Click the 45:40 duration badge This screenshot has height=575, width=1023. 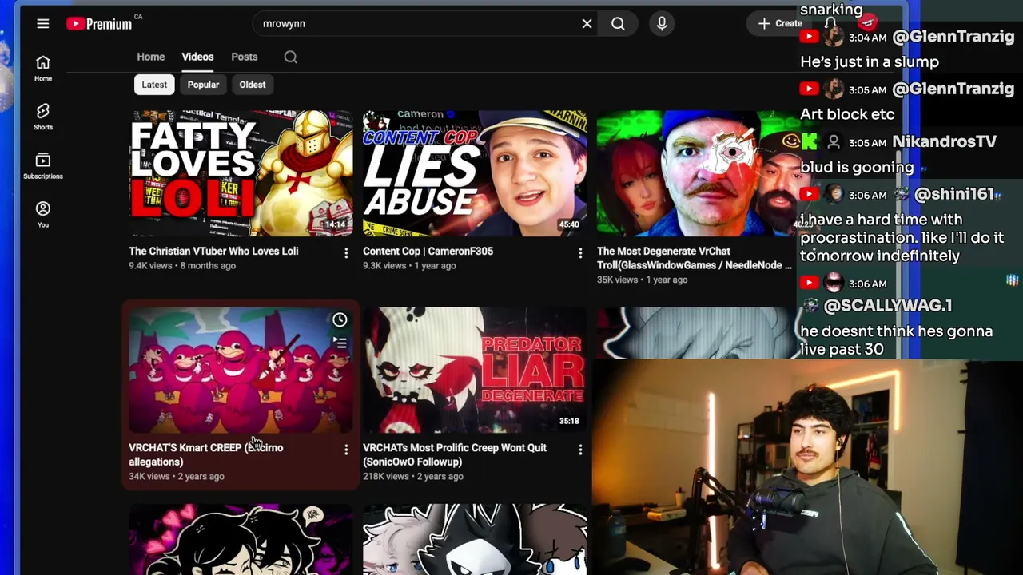click(569, 224)
